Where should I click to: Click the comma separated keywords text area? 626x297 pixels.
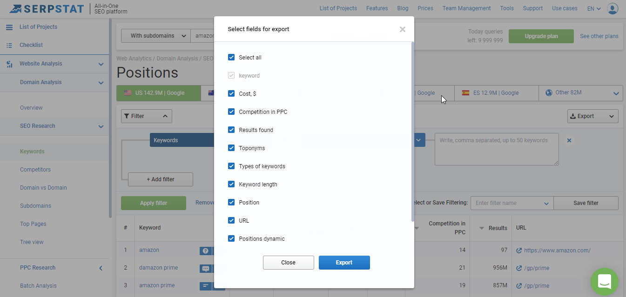click(x=497, y=149)
